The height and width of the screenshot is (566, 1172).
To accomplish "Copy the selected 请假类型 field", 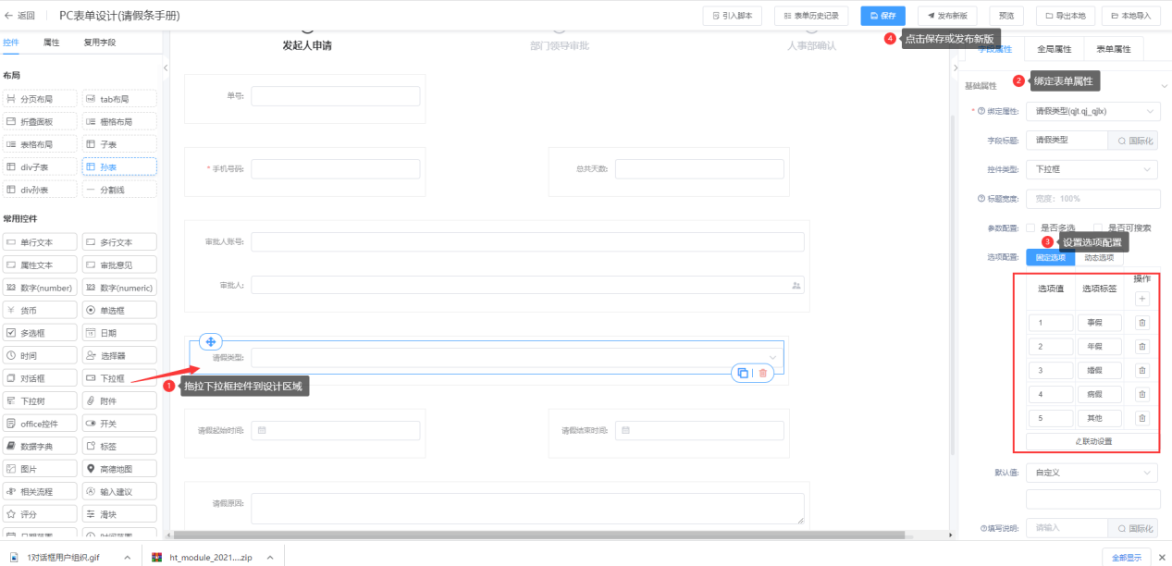I will pyautogui.click(x=742, y=373).
